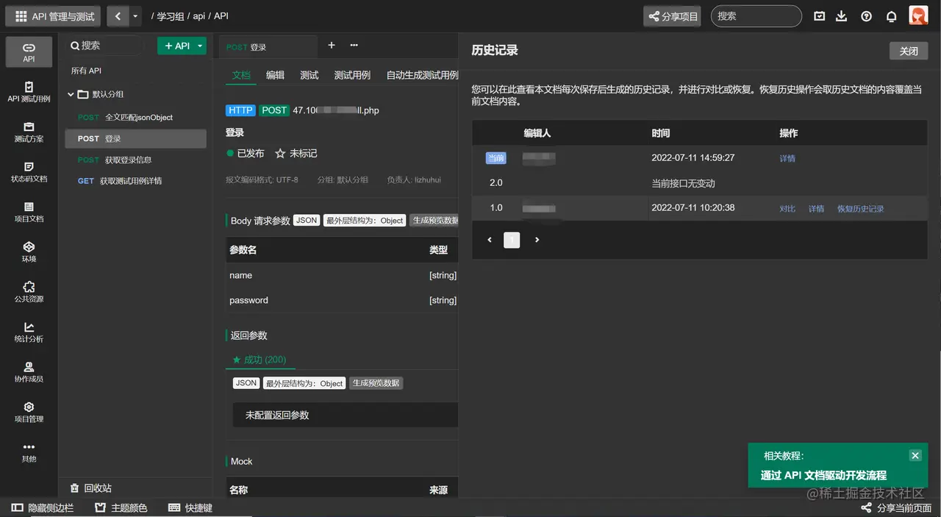
Task: Open the API 测试用例 sidebar panel
Action: (x=29, y=92)
